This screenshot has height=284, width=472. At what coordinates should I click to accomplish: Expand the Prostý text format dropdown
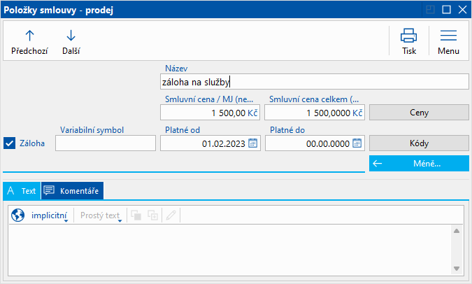(x=101, y=215)
